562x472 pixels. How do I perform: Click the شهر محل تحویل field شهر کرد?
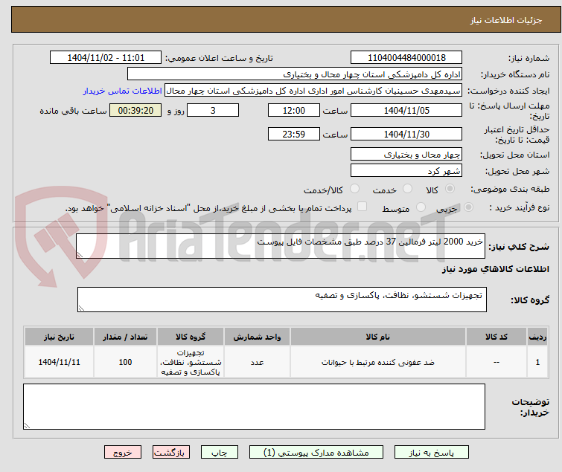[x=406, y=171]
